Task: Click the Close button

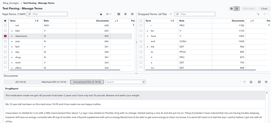Action: pos(264,9)
